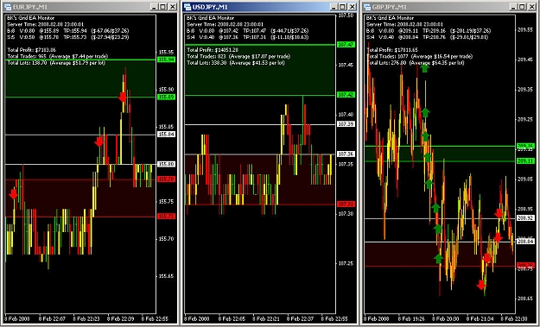Close the EURJPY chart window
Image resolution: width=540 pixels, height=327 pixels.
point(172,7)
